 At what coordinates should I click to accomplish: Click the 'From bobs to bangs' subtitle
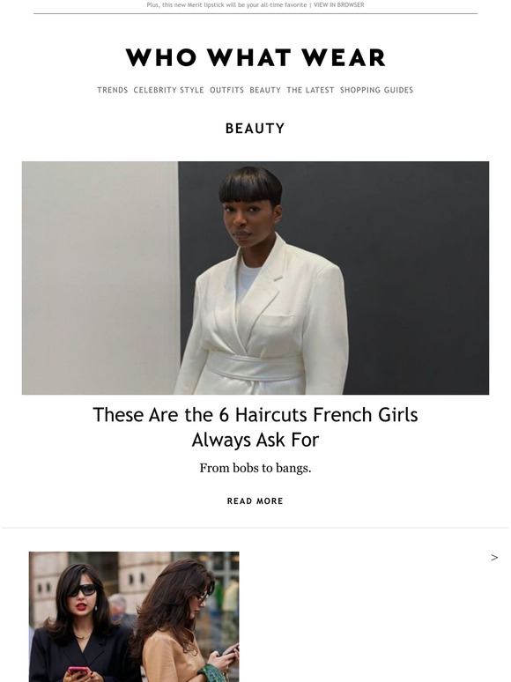coord(255,468)
